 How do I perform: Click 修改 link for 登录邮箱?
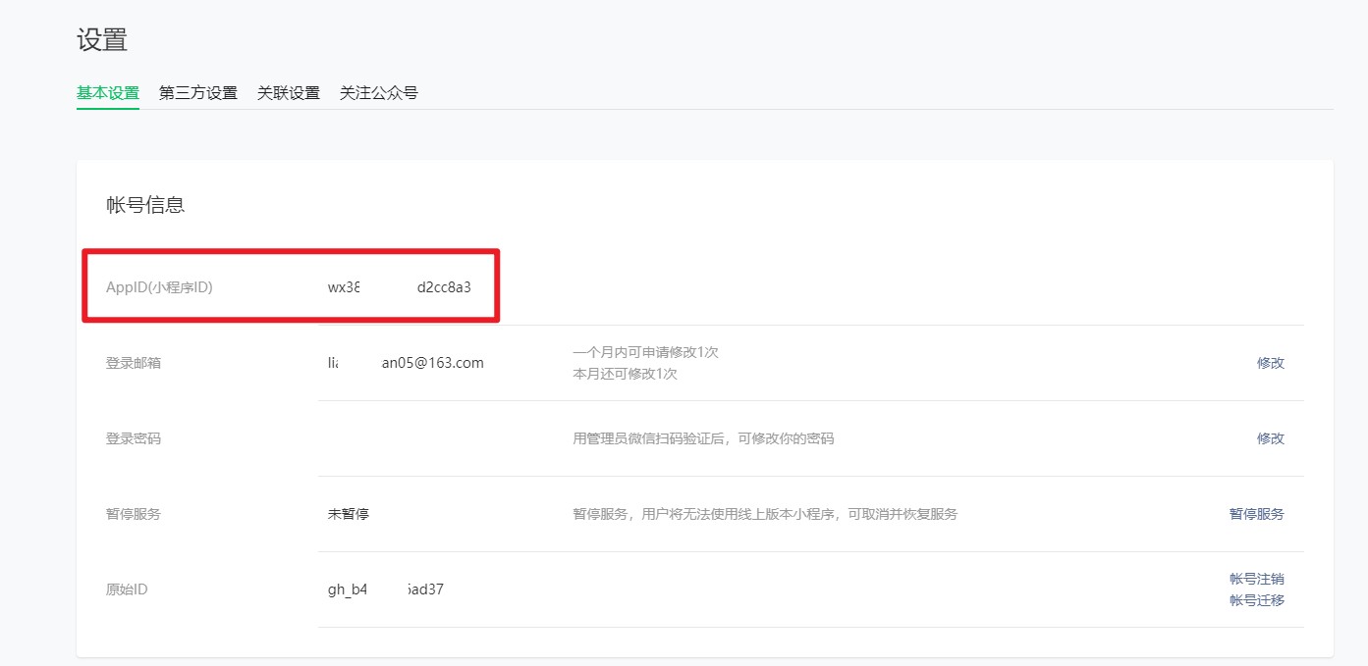pyautogui.click(x=1270, y=363)
